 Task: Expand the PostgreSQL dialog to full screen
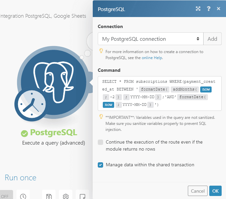tap(198, 9)
